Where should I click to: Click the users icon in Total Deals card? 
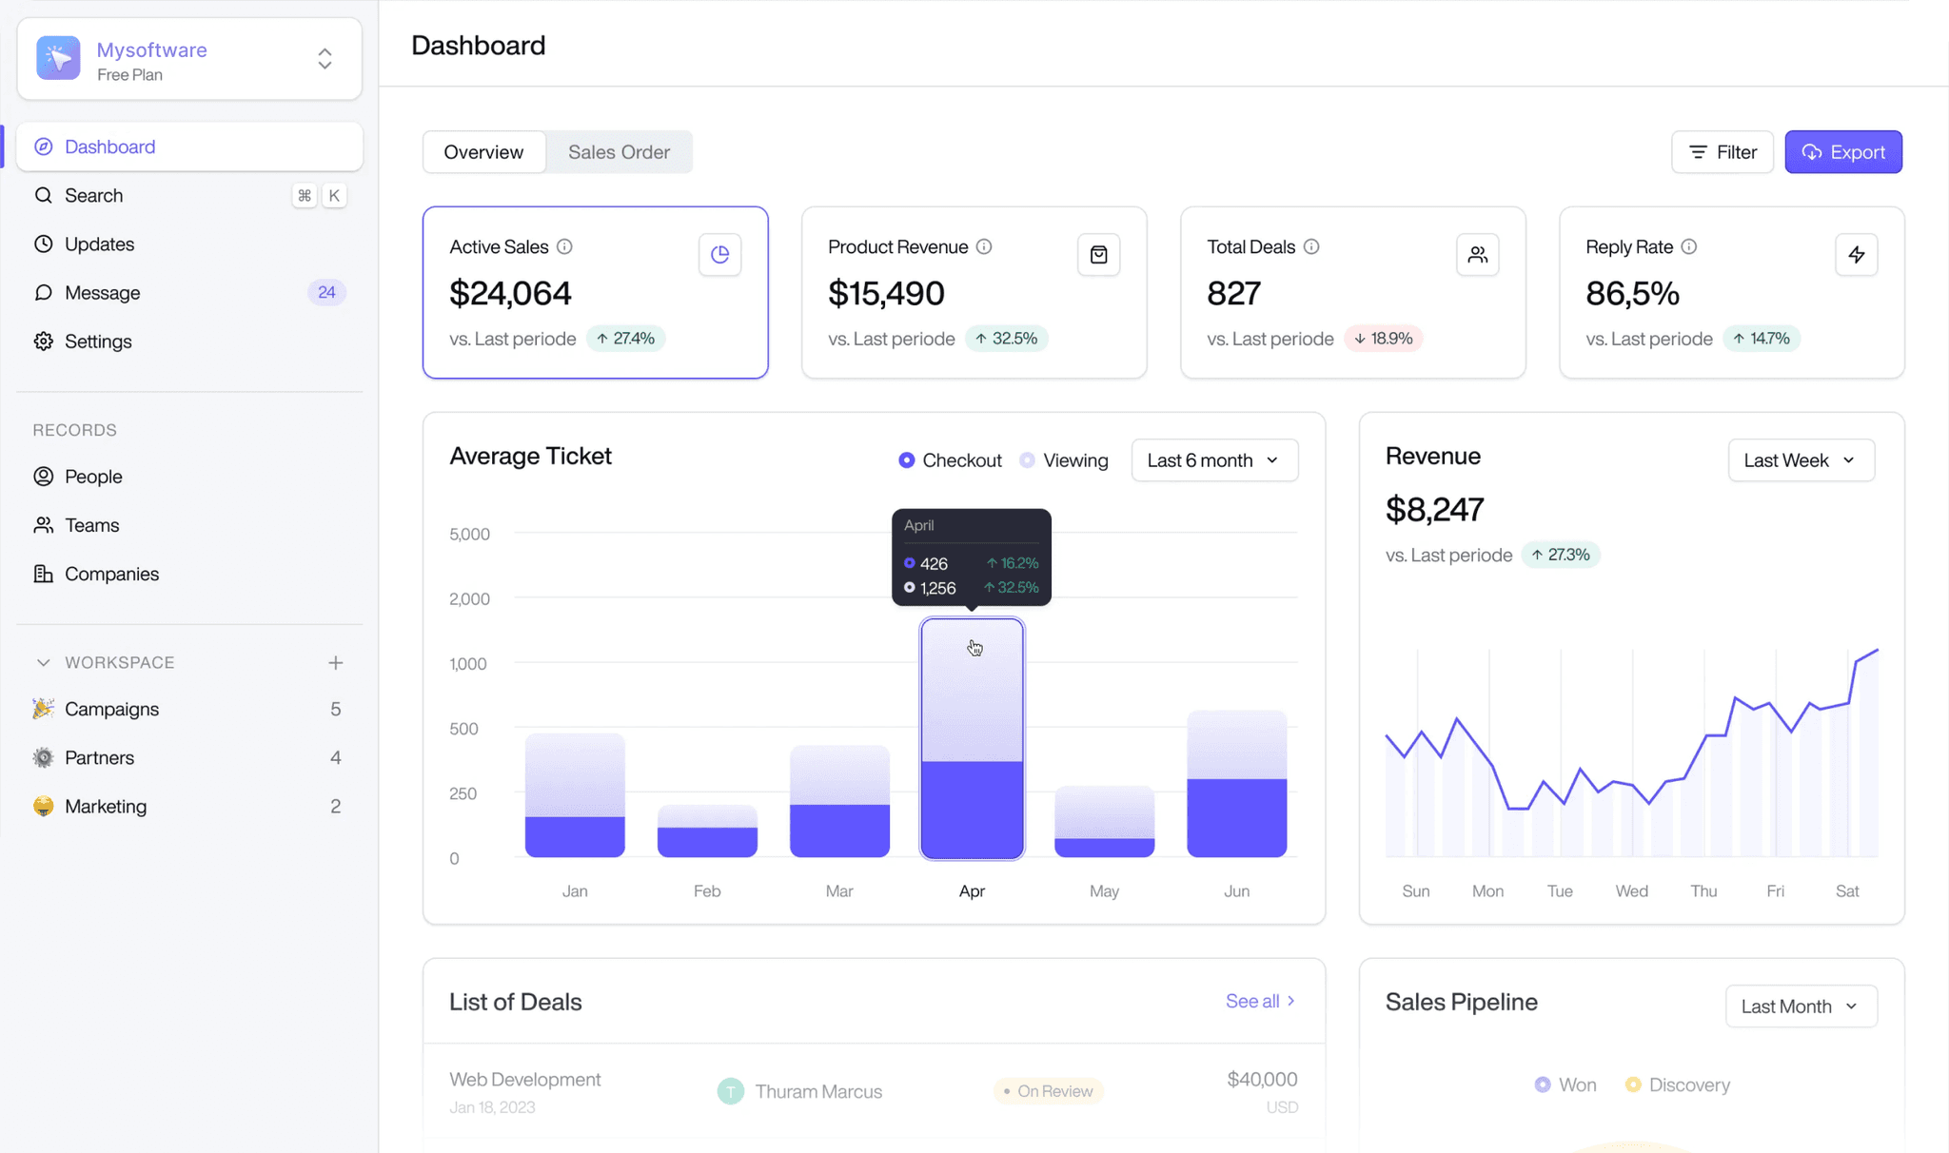click(1477, 254)
